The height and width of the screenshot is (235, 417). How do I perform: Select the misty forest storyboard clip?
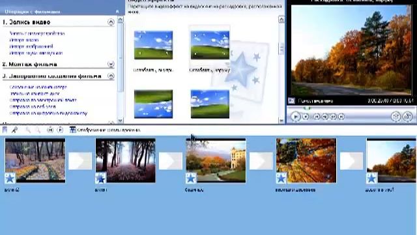click(125, 160)
